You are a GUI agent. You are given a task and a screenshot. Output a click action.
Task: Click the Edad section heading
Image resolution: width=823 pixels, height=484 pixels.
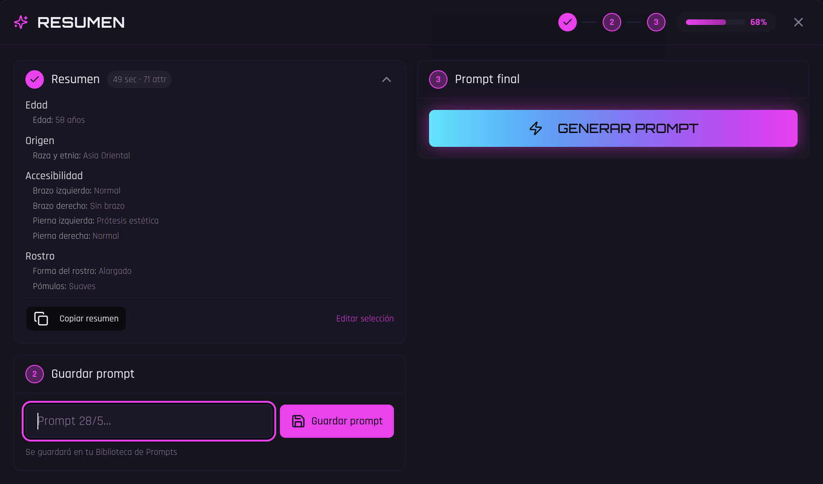pos(36,105)
